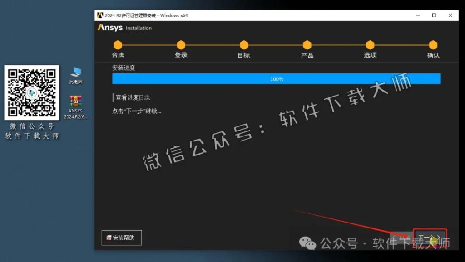
Task: Minimize the installer window
Action: [417, 15]
